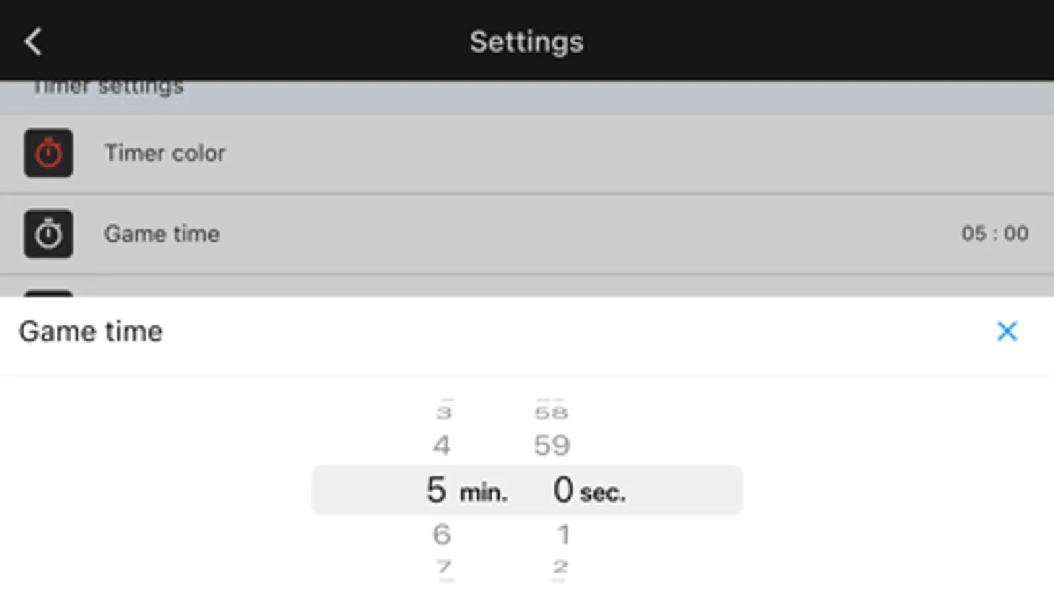Viewport: 1054px width, 593px height.
Task: Choose 3 in the minutes wheel
Action: [x=444, y=413]
